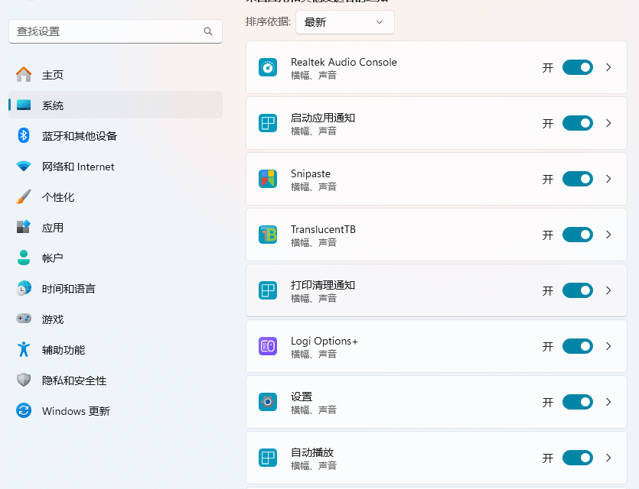Switch off 自动播放 notification toggle
This screenshot has width=639, height=489.
[577, 458]
